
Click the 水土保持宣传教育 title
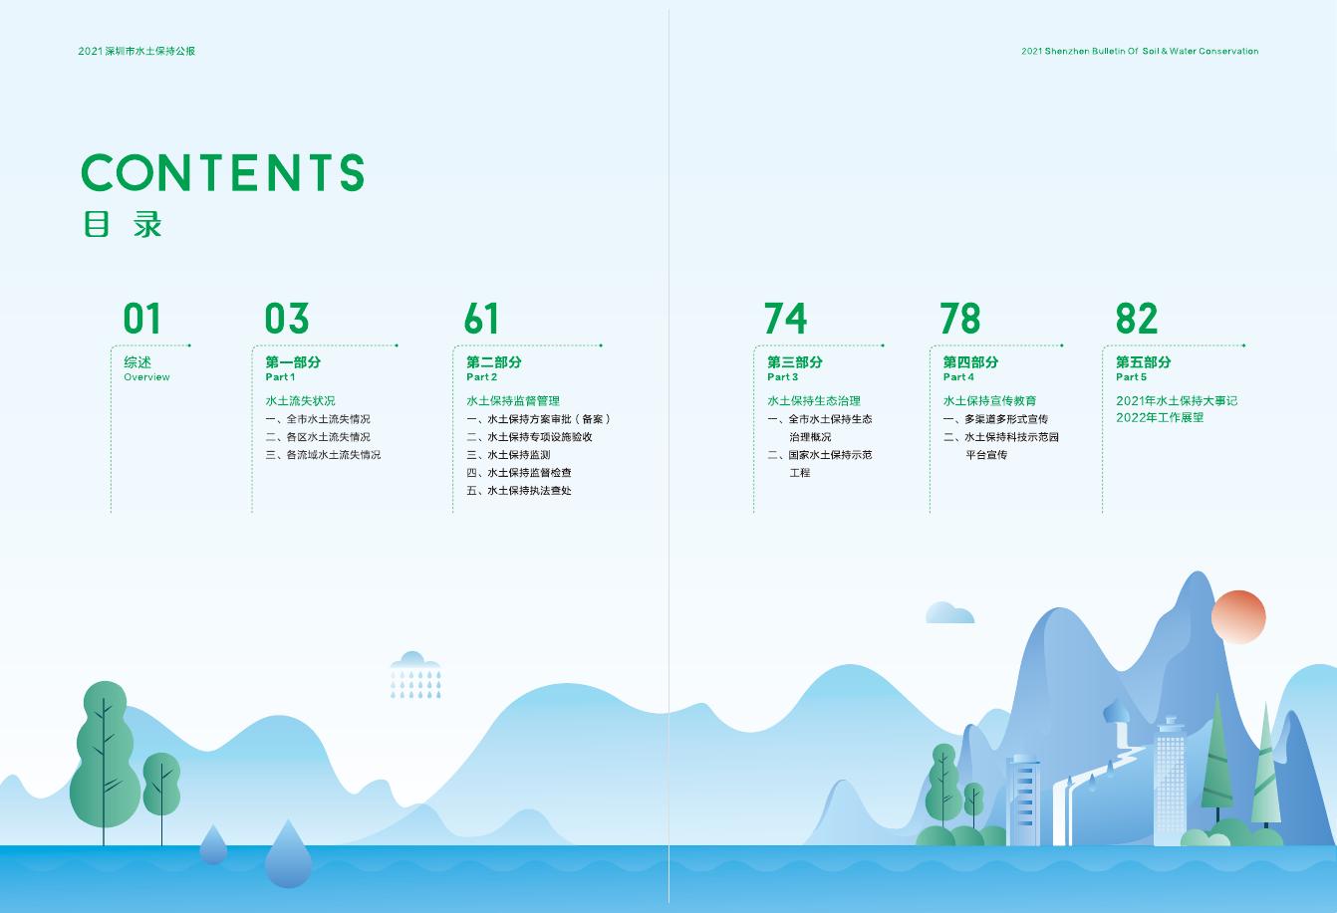click(990, 400)
